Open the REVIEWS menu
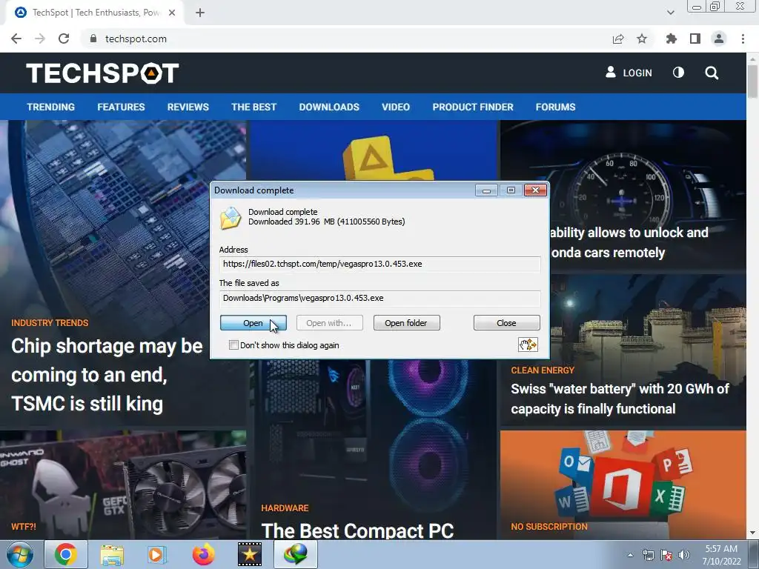The width and height of the screenshot is (759, 569). 188,107
